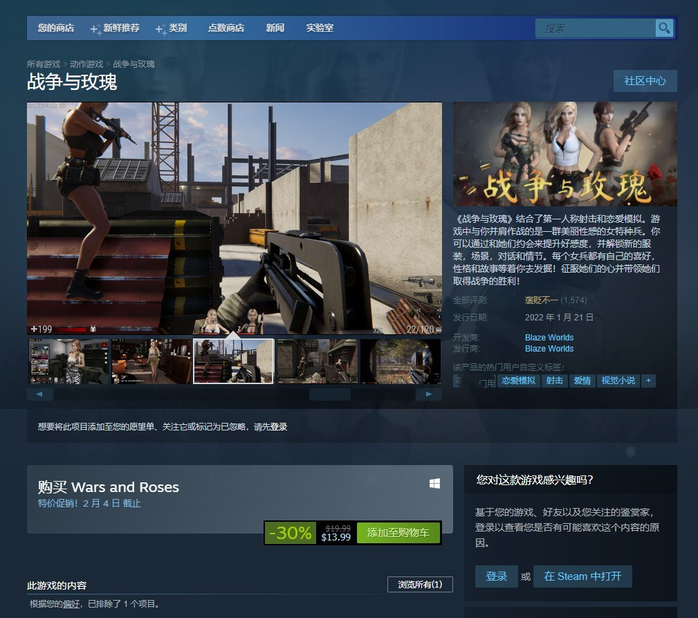
Task: Go to the 点数商店 tab
Action: click(x=226, y=28)
